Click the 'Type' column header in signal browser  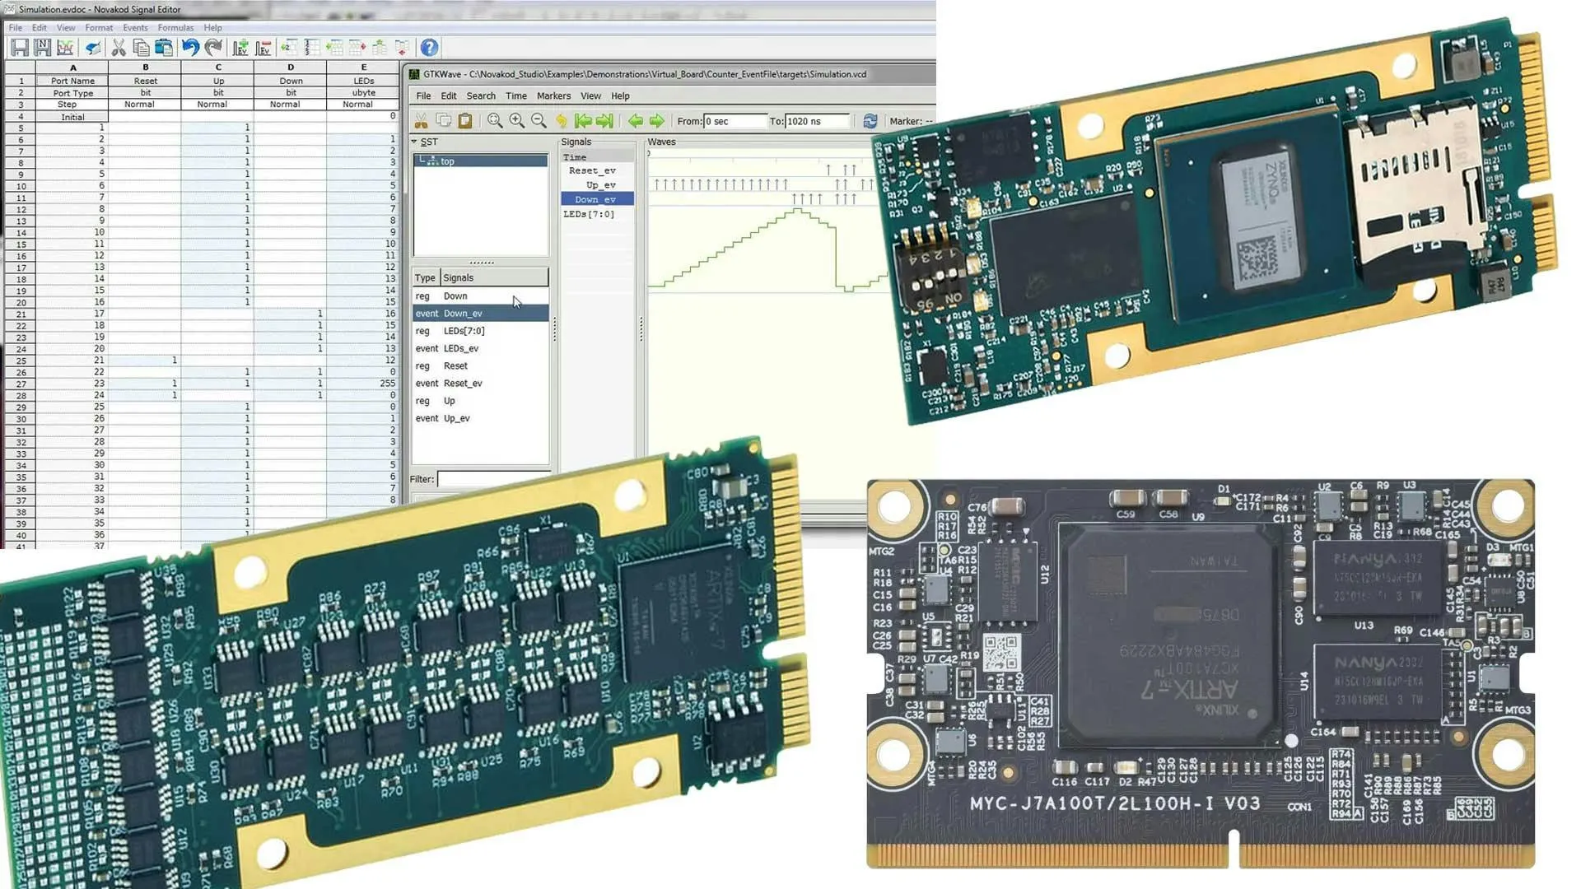coord(426,278)
